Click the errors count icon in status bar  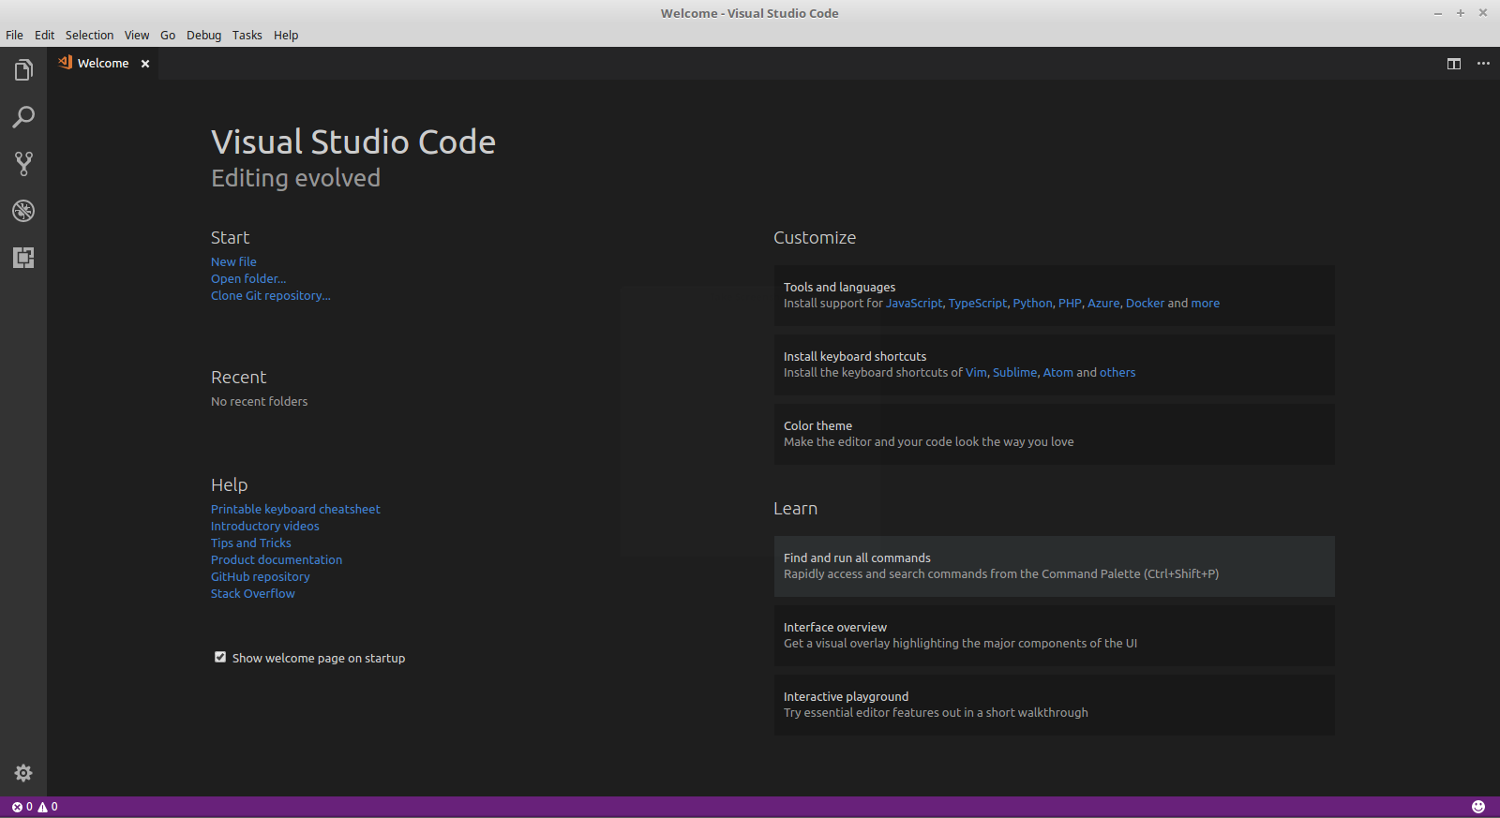pos(17,807)
